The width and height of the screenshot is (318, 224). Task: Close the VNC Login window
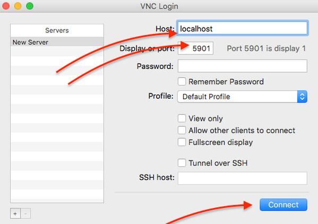[x=6, y=6]
